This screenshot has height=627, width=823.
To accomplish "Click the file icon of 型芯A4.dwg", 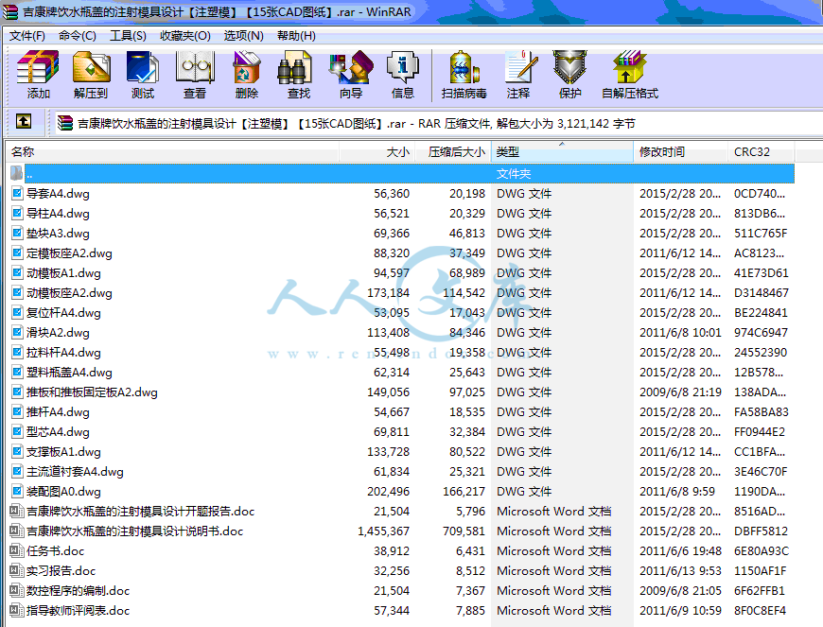I will coord(17,431).
